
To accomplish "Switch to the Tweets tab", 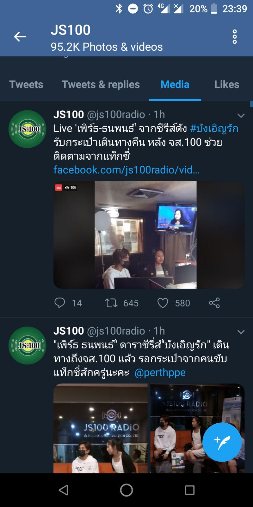I will pyautogui.click(x=26, y=85).
